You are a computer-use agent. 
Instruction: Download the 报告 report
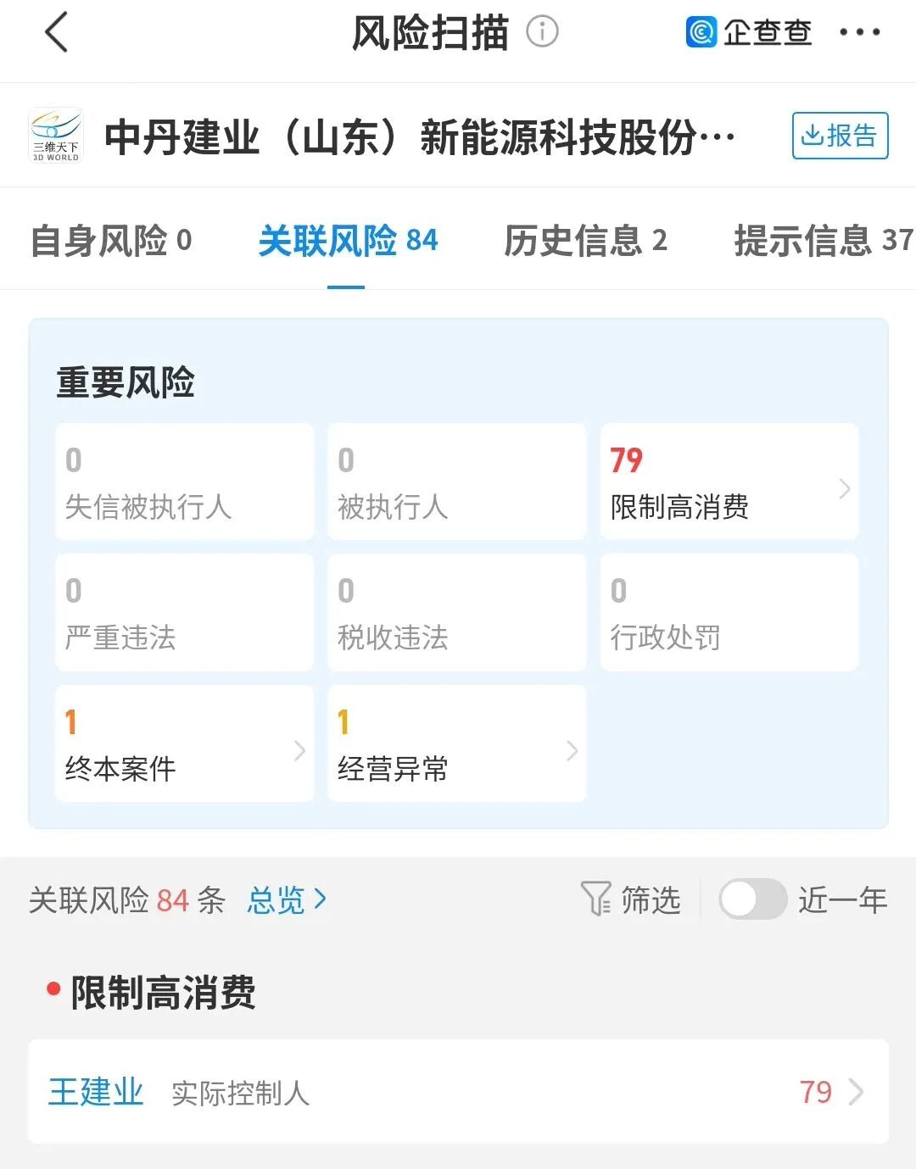tap(840, 136)
